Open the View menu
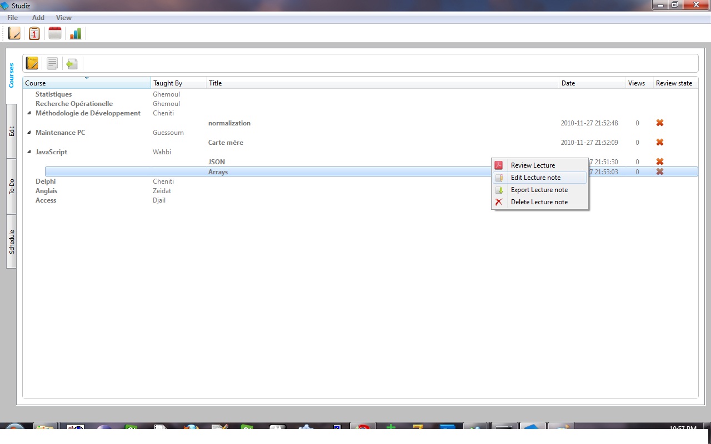 [64, 18]
